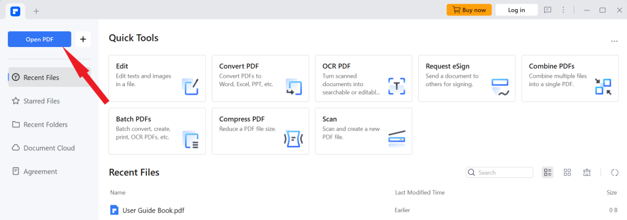The width and height of the screenshot is (627, 220).
Task: Click the Combine PDFs merge icon
Action: click(x=603, y=87)
